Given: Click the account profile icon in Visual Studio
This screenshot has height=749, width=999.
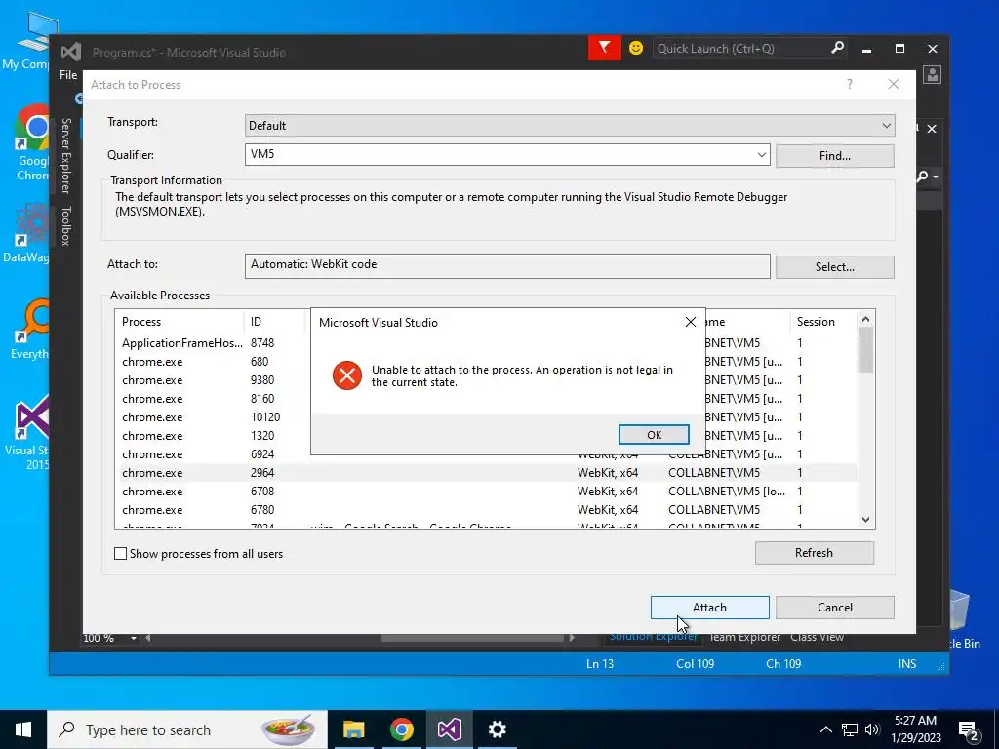Looking at the screenshot, I should (932, 75).
